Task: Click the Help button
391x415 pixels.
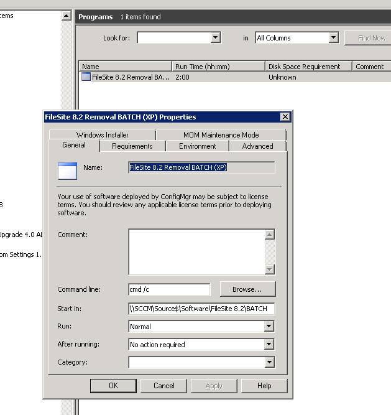Action: click(264, 386)
